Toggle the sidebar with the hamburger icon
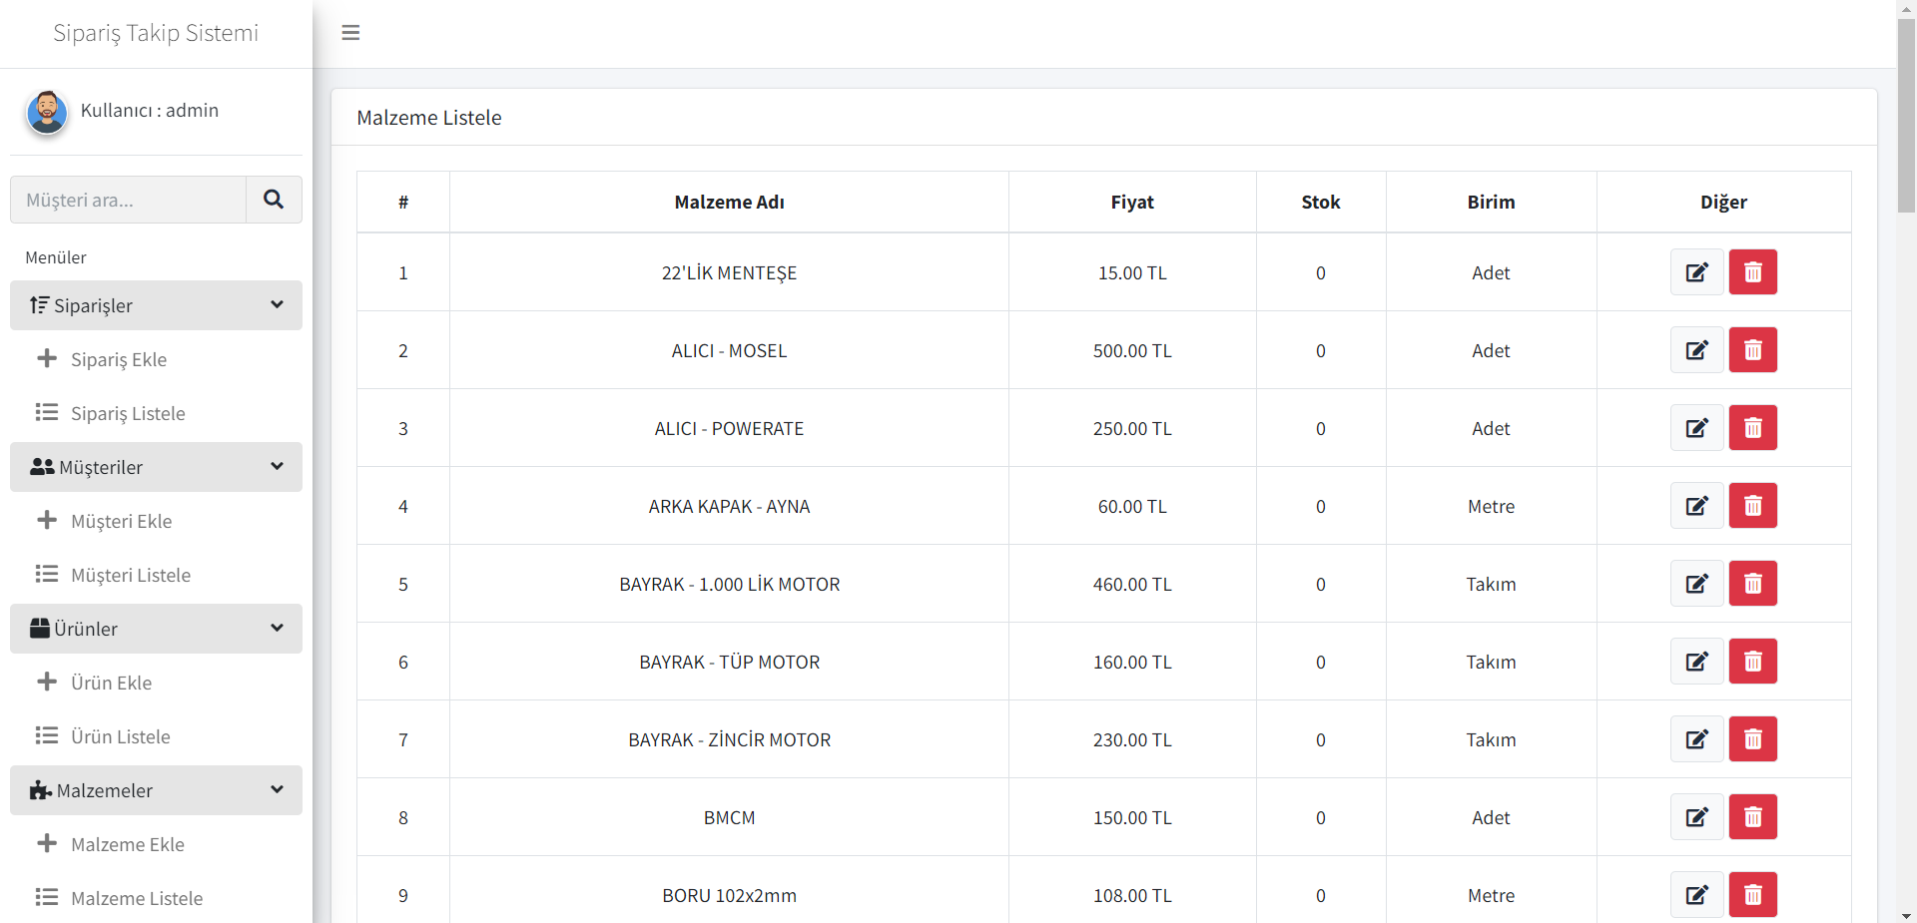The image size is (1917, 923). (350, 33)
